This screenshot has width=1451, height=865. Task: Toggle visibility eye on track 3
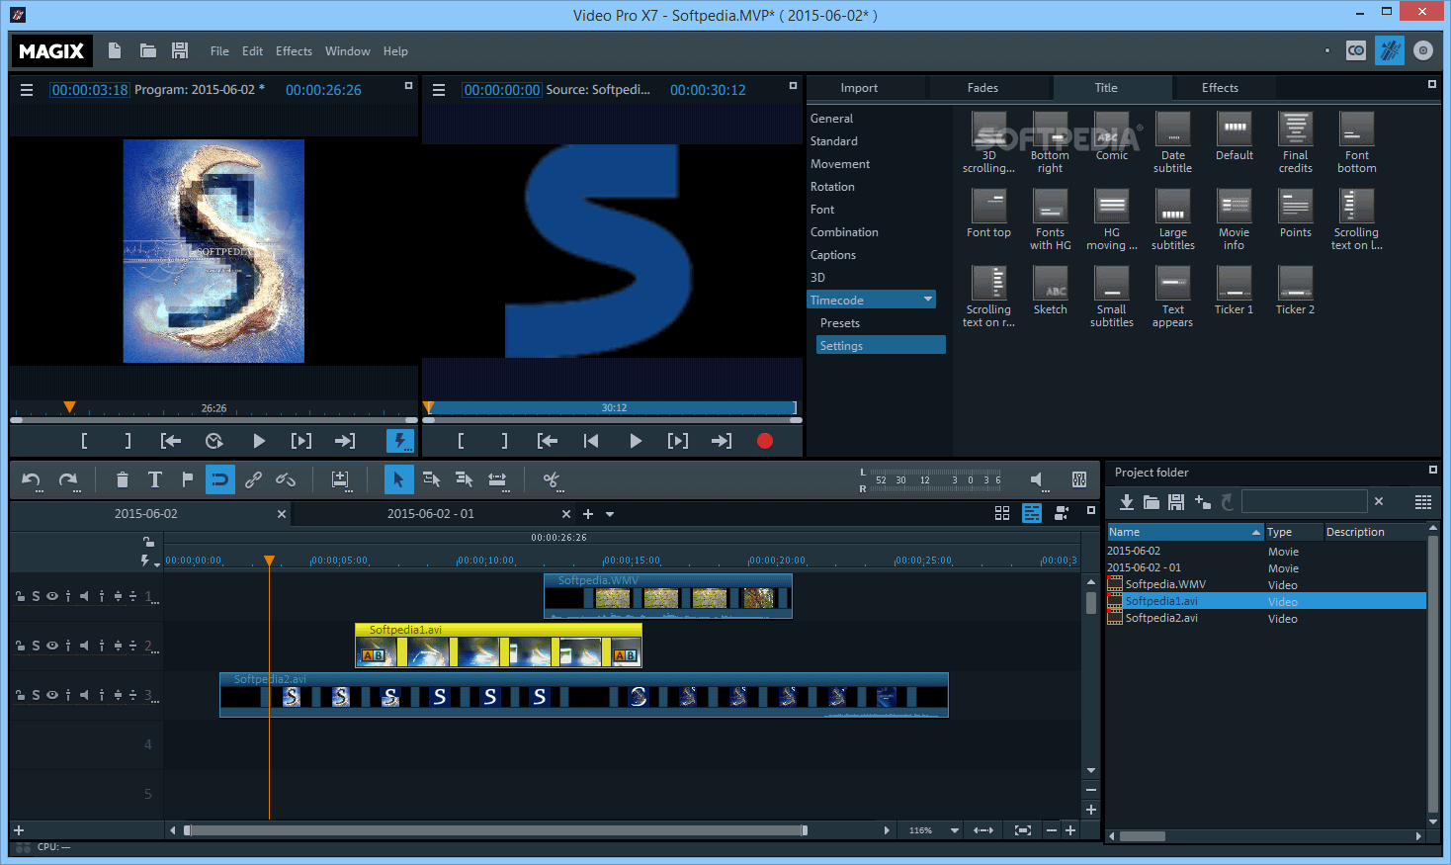pyautogui.click(x=52, y=695)
